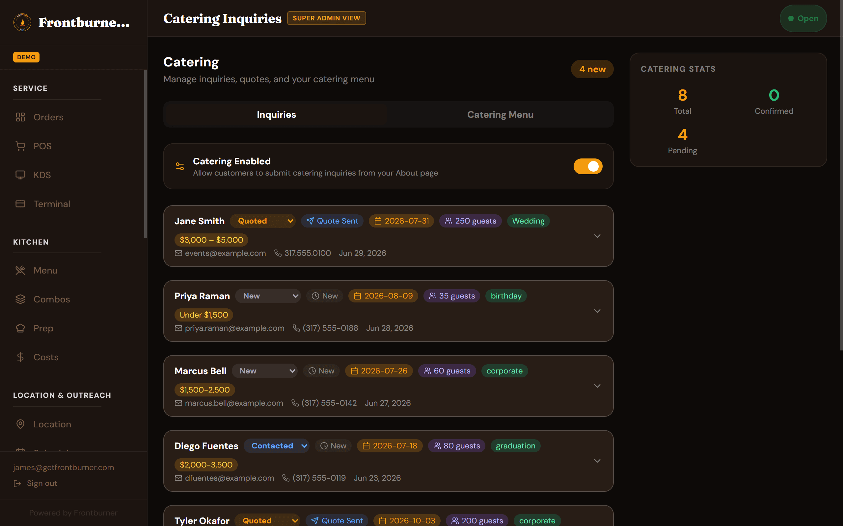
Task: Click envelope icon beside priya.raman@example.com
Action: (178, 328)
